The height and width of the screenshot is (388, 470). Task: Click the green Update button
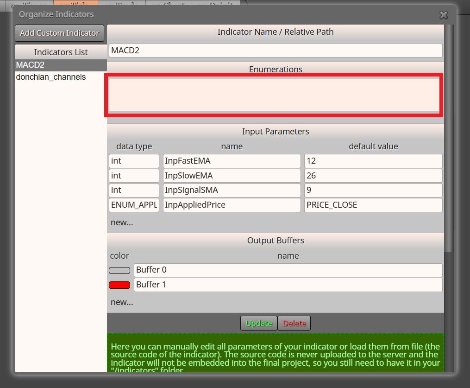[259, 323]
